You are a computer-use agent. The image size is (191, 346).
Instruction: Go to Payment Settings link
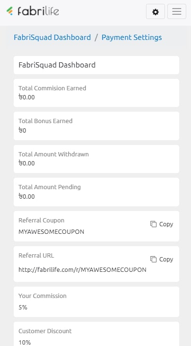click(x=132, y=38)
